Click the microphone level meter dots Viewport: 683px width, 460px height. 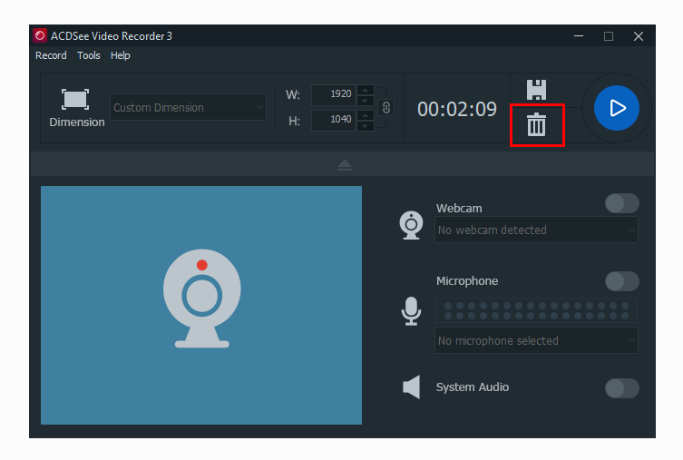(536, 310)
